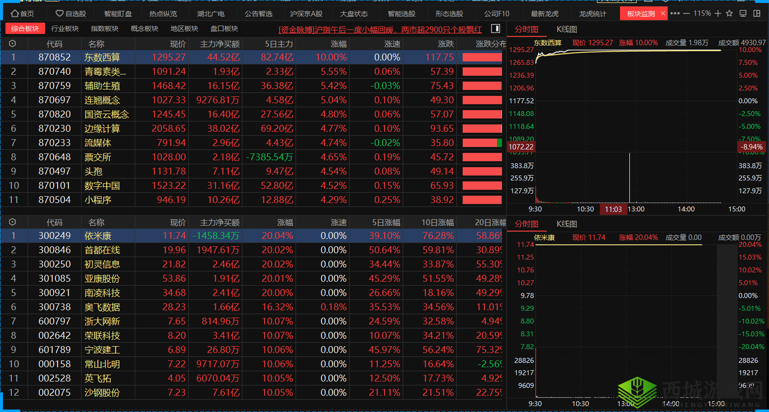Click the 首页 home icon
The height and width of the screenshot is (412, 769).
pyautogui.click(x=15, y=13)
